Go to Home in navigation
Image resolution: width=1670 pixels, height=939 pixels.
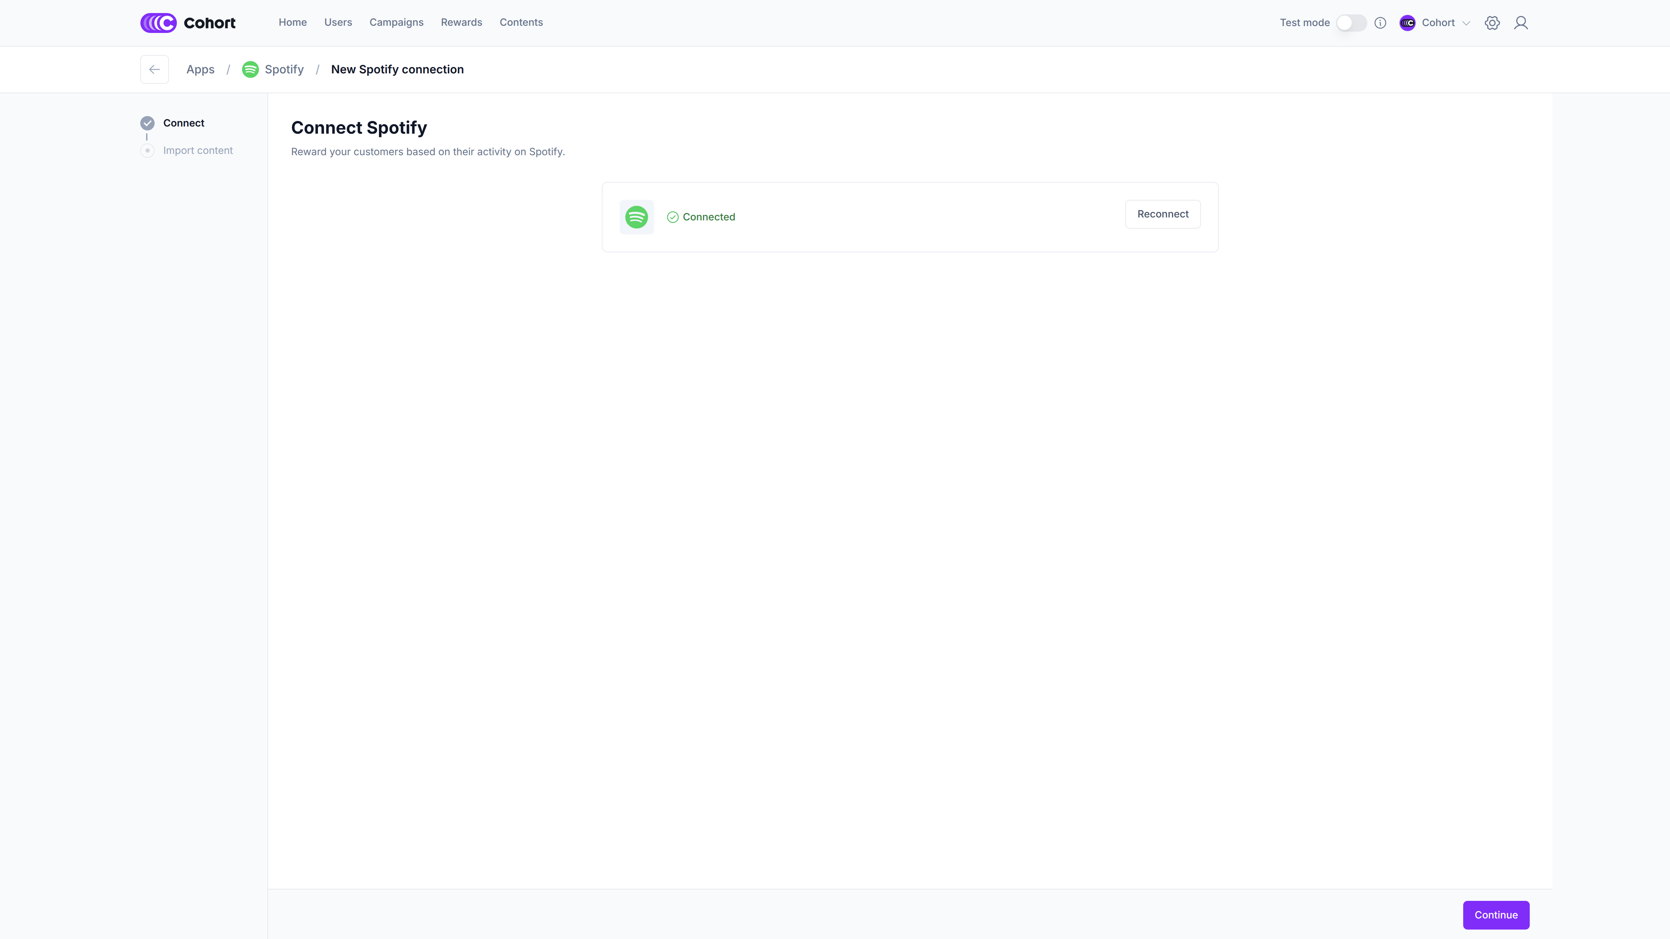click(292, 22)
